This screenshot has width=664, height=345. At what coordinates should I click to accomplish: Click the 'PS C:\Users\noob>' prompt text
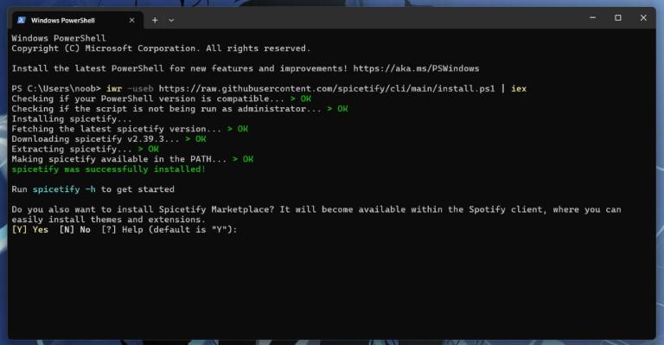pyautogui.click(x=56, y=89)
